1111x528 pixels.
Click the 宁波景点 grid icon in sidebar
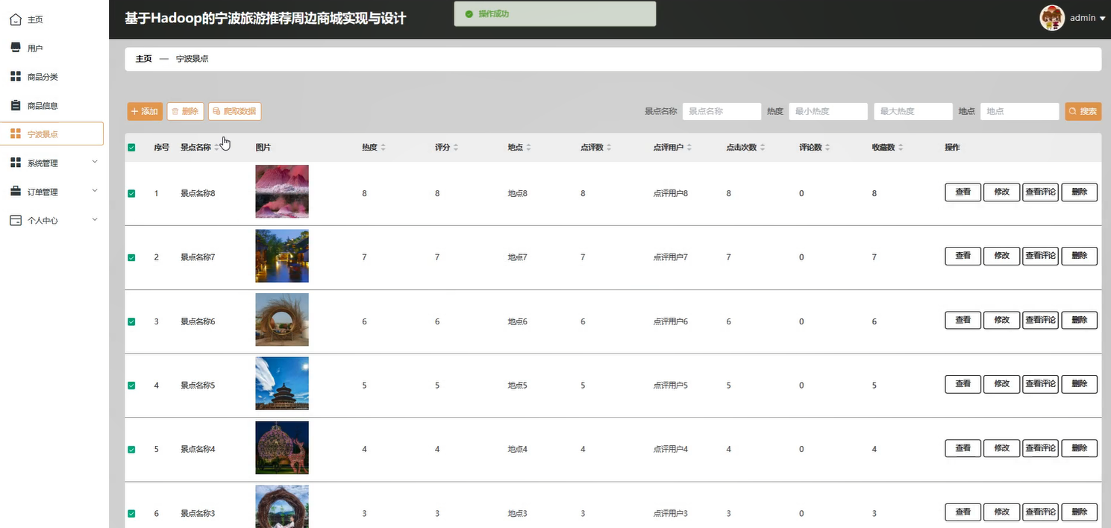click(16, 134)
